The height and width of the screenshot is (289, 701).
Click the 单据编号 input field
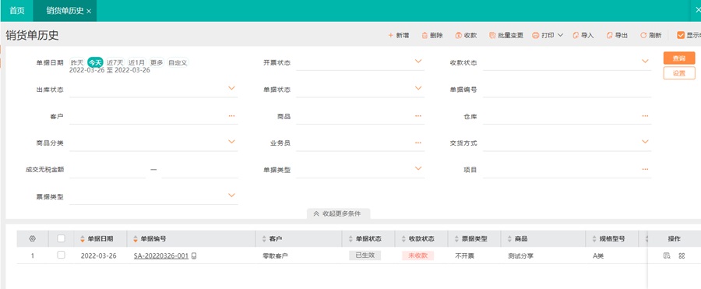567,90
